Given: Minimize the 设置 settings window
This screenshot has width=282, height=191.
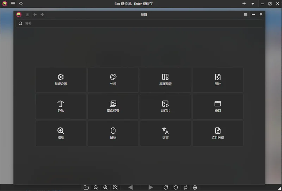Looking at the screenshot, I should (x=253, y=14).
